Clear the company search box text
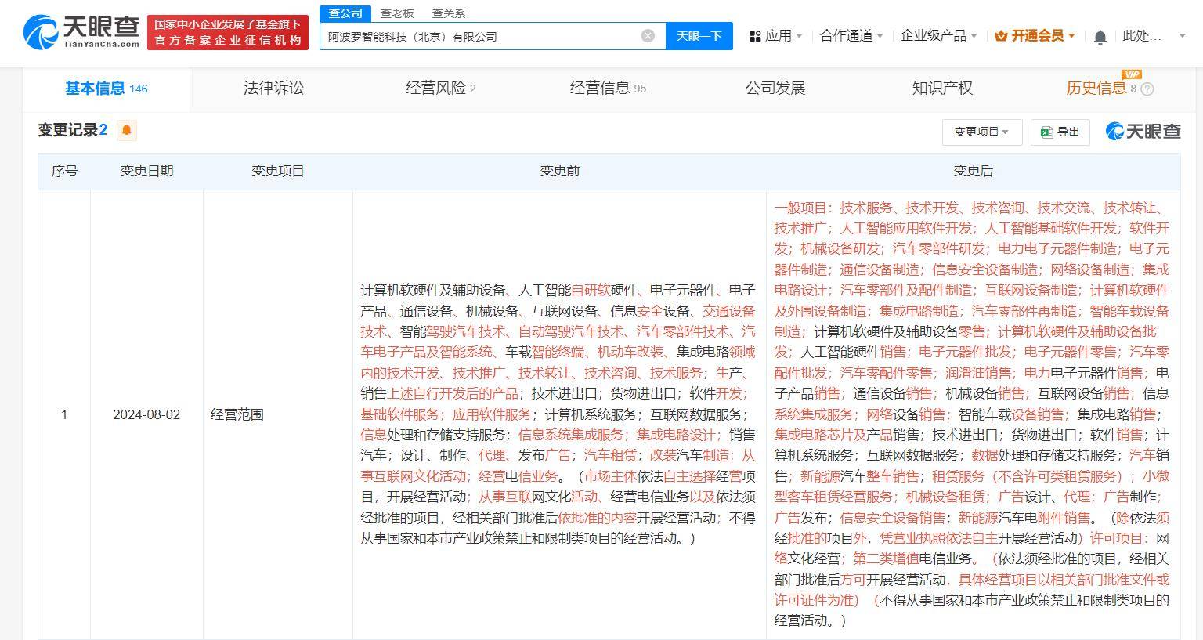Image resolution: width=1203 pixels, height=640 pixels. [648, 36]
